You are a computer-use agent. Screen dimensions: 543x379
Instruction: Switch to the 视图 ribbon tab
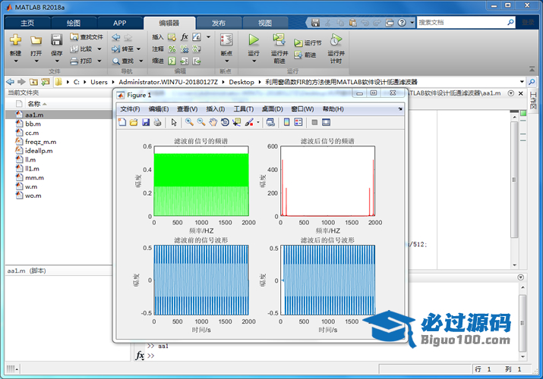click(265, 23)
